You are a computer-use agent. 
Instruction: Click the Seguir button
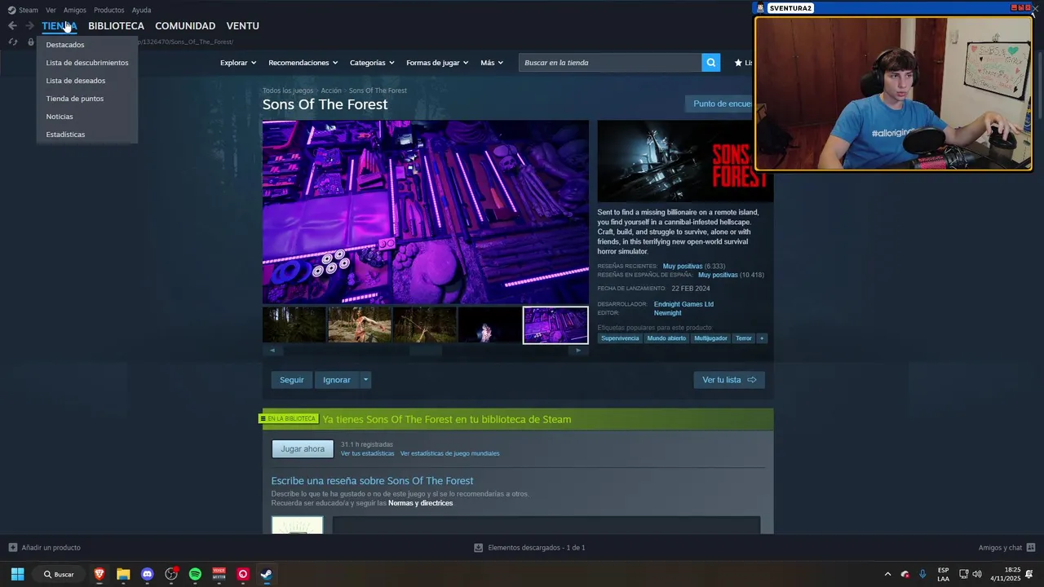click(291, 380)
